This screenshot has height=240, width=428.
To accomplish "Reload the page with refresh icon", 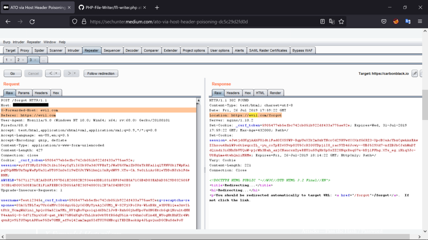I will (x=32, y=21).
